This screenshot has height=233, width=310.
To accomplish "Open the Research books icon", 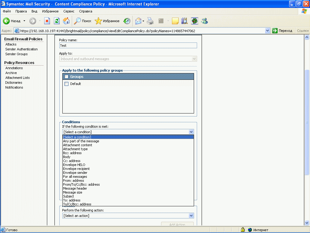I will pos(184,21).
